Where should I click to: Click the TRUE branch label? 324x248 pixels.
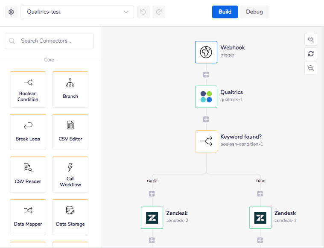coord(260,181)
